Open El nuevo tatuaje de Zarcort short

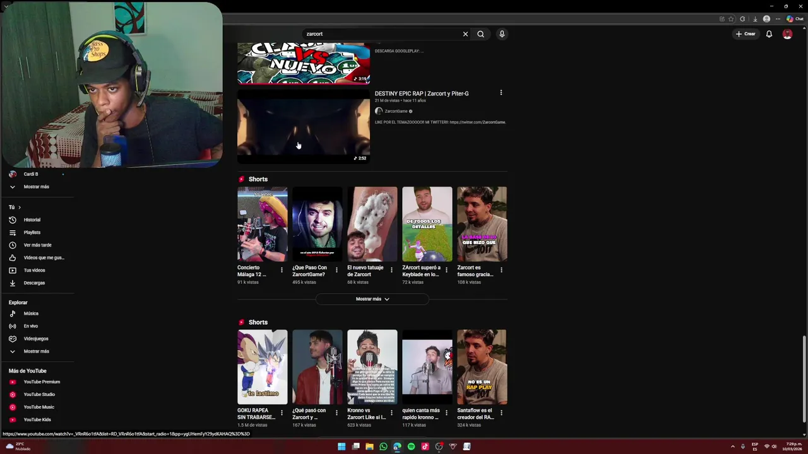point(372,224)
